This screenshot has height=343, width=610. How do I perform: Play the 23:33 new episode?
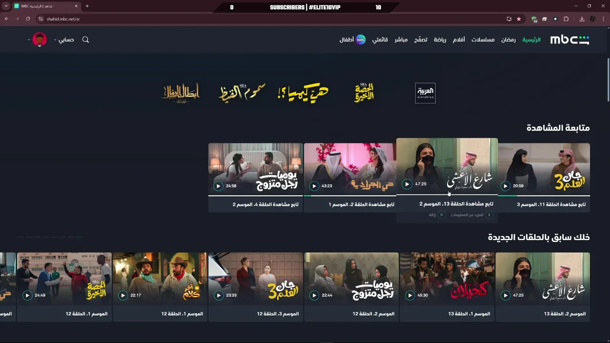pyautogui.click(x=218, y=295)
